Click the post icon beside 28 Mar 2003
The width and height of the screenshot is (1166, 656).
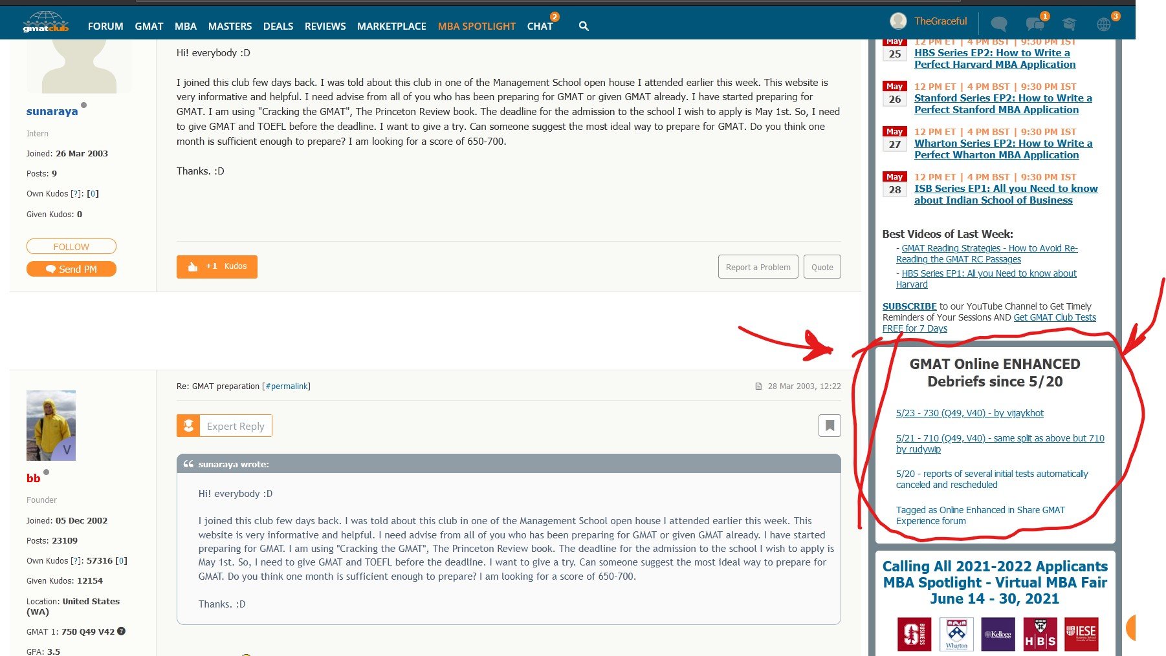[x=758, y=386]
